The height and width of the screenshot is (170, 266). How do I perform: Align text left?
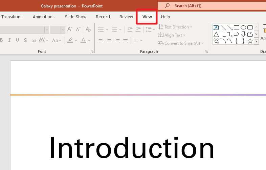click(101, 40)
